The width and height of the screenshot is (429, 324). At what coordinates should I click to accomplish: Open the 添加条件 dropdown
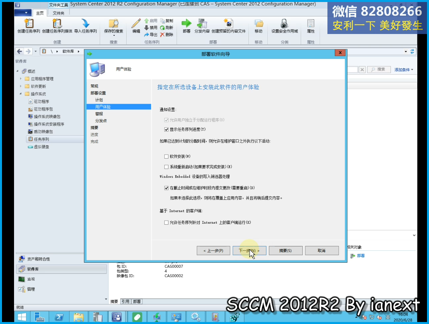coord(404,70)
